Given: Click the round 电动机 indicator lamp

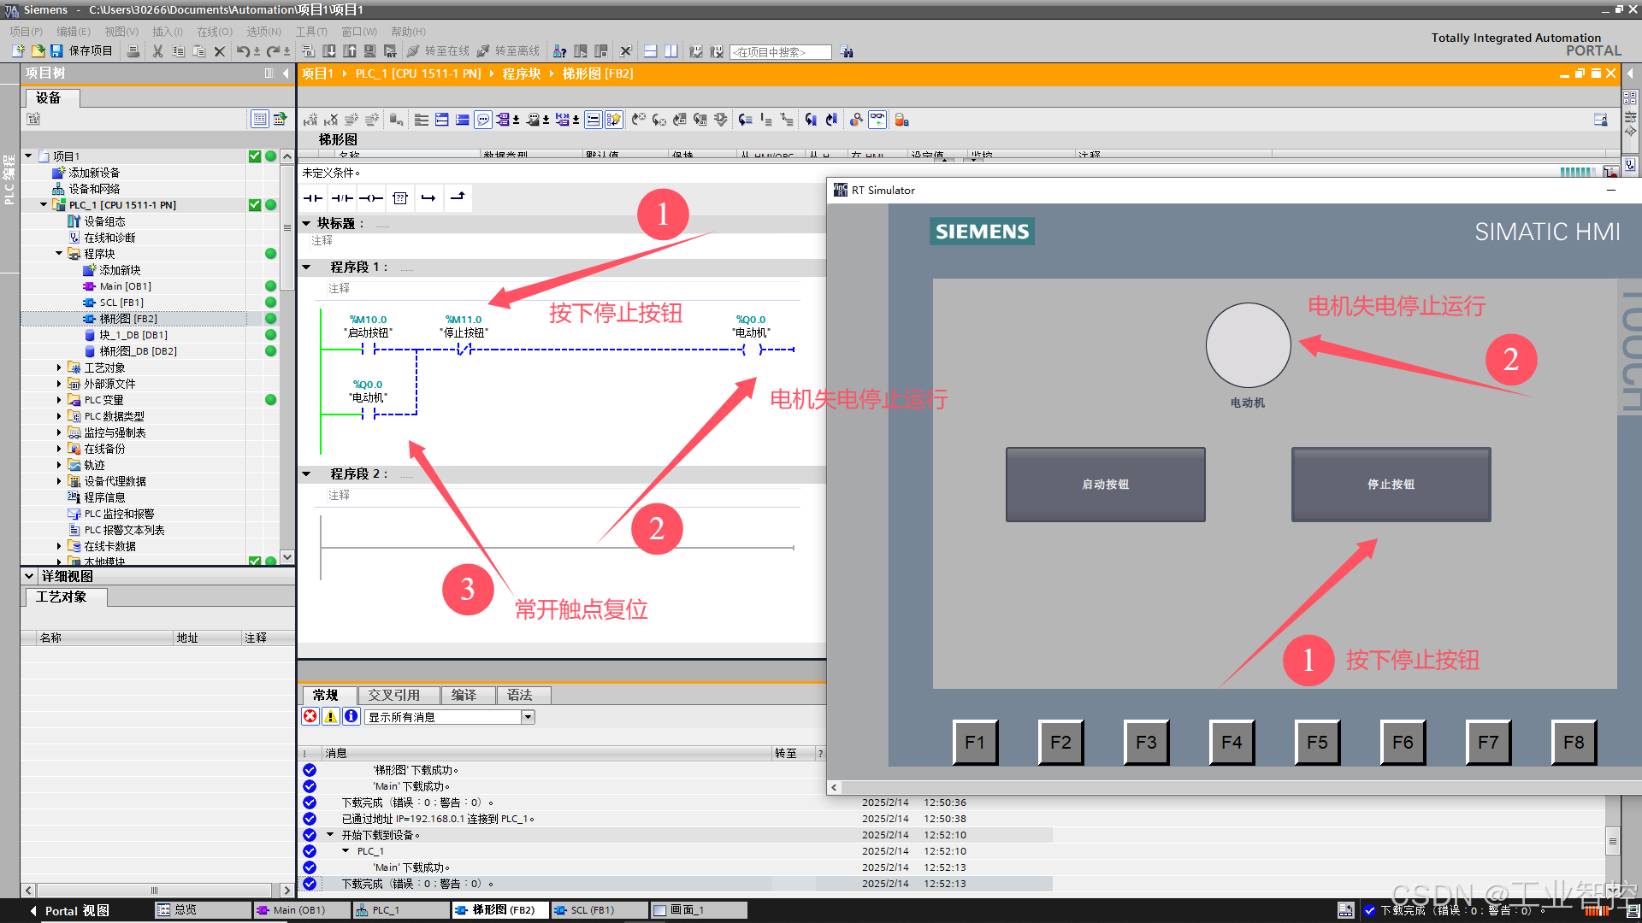Looking at the screenshot, I should (1248, 345).
